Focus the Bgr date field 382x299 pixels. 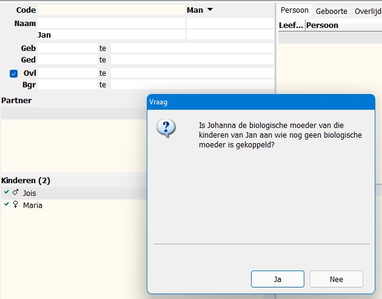pyautogui.click(x=67, y=85)
